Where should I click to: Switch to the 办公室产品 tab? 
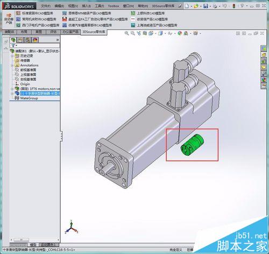70,32
